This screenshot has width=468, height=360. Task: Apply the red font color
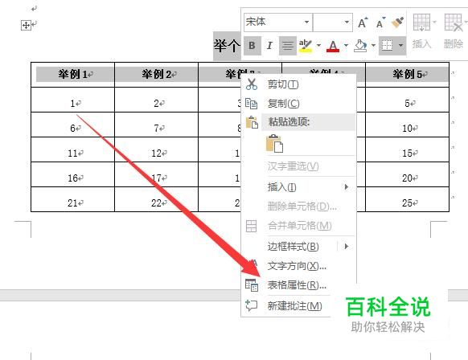(333, 46)
